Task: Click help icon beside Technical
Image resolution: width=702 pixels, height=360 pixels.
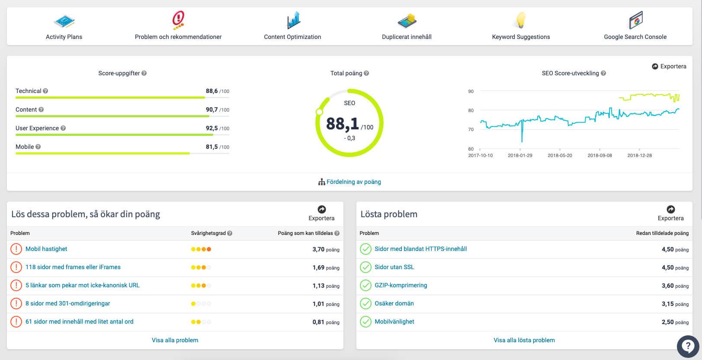Action: [x=45, y=91]
